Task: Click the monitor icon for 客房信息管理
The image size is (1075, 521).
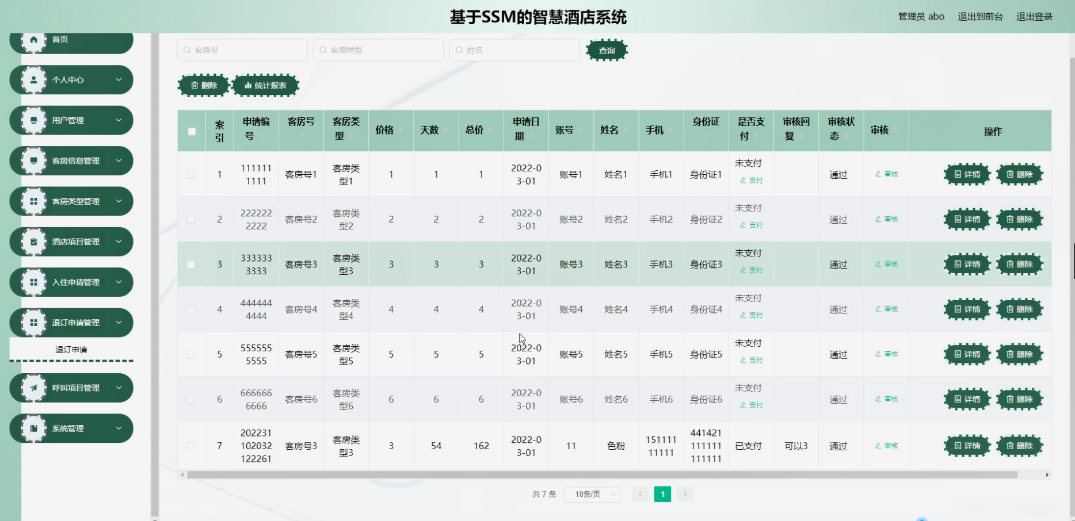Action: tap(33, 161)
